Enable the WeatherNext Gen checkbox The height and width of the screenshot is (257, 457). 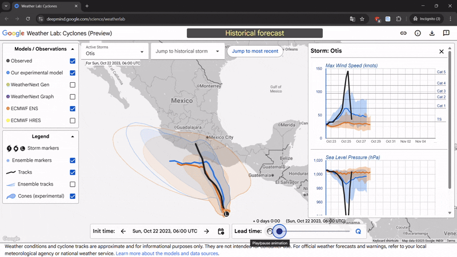point(73,85)
